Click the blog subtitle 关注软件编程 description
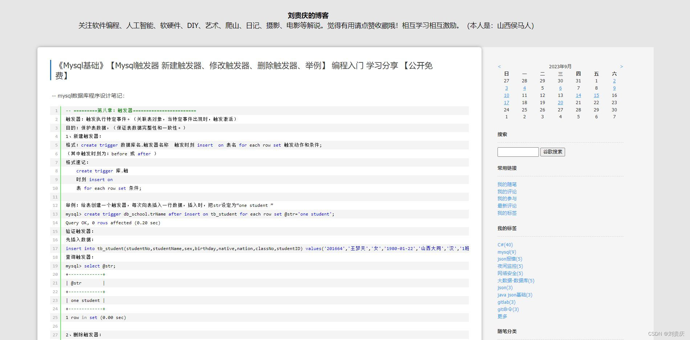 click(x=306, y=26)
